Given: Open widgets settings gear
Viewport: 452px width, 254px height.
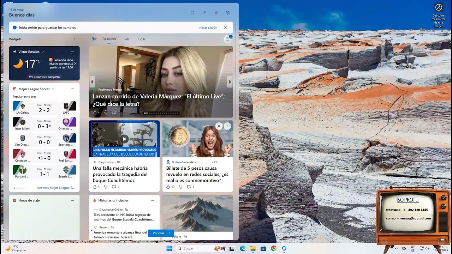Looking at the screenshot, I should [x=228, y=13].
